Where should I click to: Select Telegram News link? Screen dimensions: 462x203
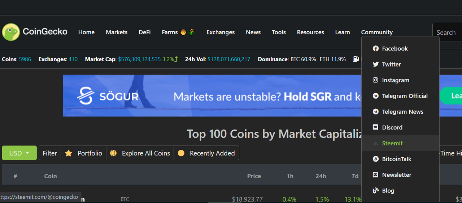tap(400, 112)
